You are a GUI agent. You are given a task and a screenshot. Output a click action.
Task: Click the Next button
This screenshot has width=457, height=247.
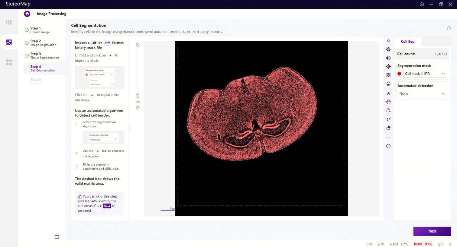(432, 231)
